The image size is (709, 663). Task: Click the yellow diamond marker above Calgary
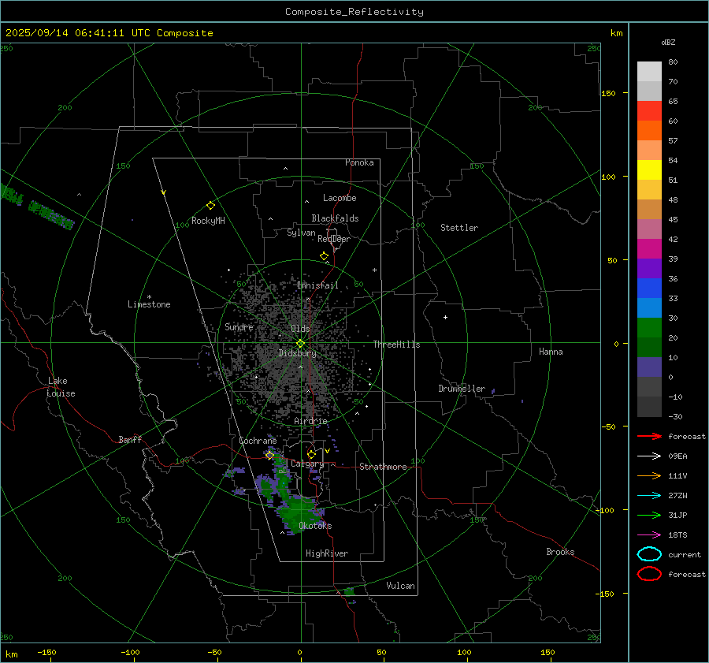pyautogui.click(x=311, y=454)
